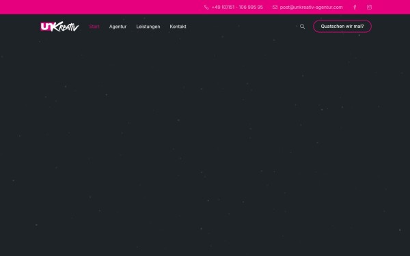Screen dimensions: 410x256
Task: Go to the Start menu item
Action: point(94,27)
